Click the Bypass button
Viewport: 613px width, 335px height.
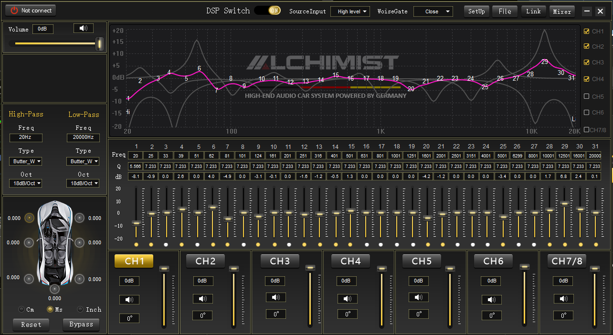81,325
